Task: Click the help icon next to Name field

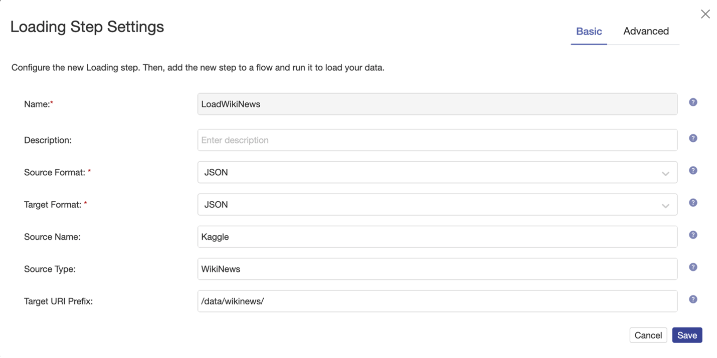Action: click(693, 102)
